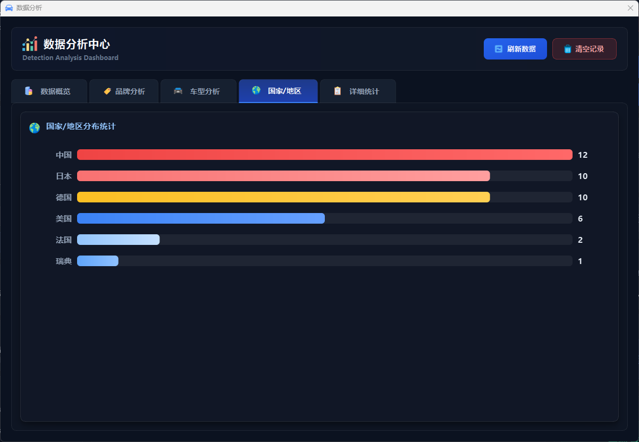Image resolution: width=639 pixels, height=442 pixels.
Task: Click the tag icon on 品牌分析 tab
Action: pyautogui.click(x=107, y=91)
